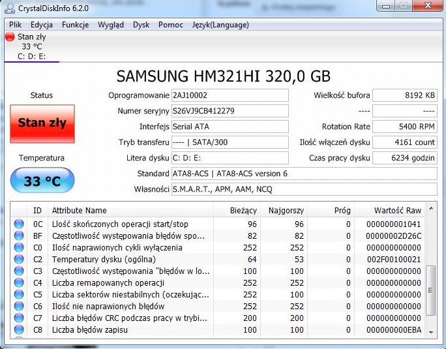This screenshot has width=446, height=349.
Task: Click the blue status circle for attribute 0C
Action: (x=19, y=224)
